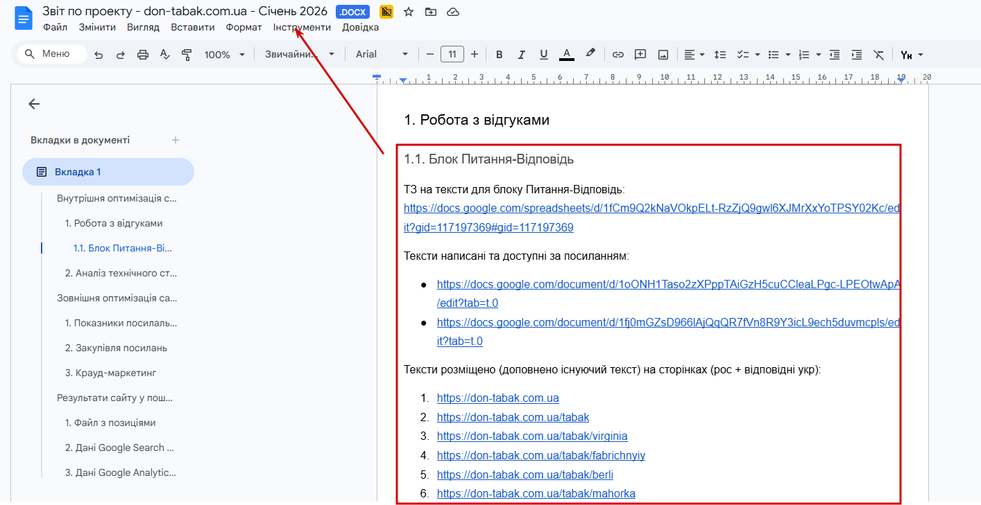
Task: Click the Insert image icon
Action: point(663,55)
